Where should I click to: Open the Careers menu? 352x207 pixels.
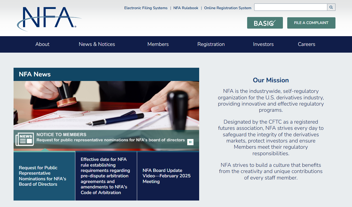tap(306, 44)
